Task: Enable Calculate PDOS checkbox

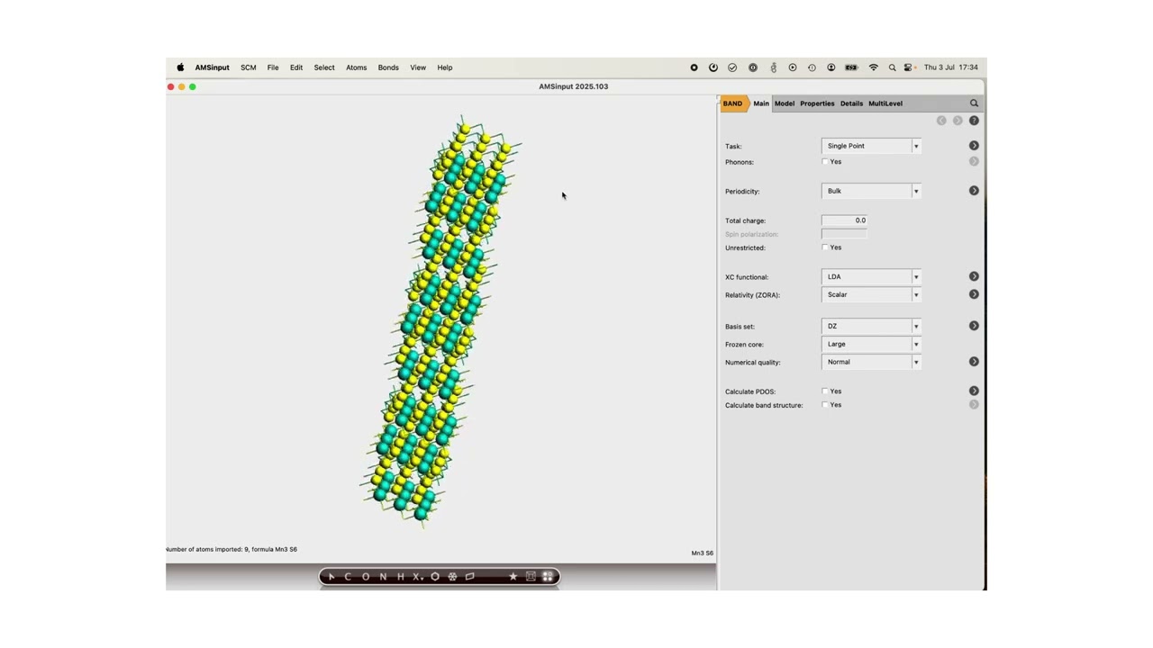Action: coord(824,391)
